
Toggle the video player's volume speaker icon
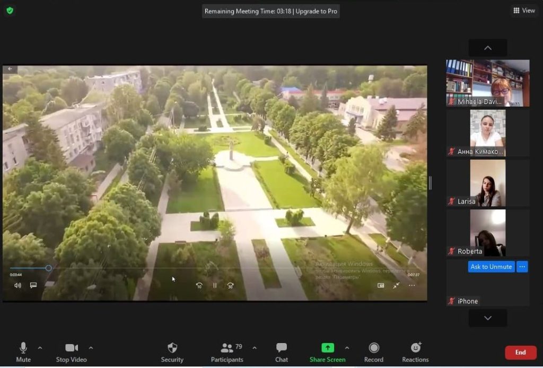coord(17,285)
